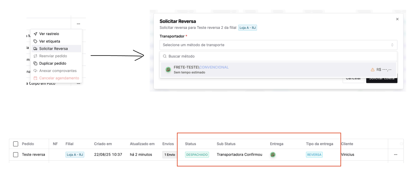Select Solicitar Reversa menu entry
The height and width of the screenshot is (178, 412).
(56, 49)
